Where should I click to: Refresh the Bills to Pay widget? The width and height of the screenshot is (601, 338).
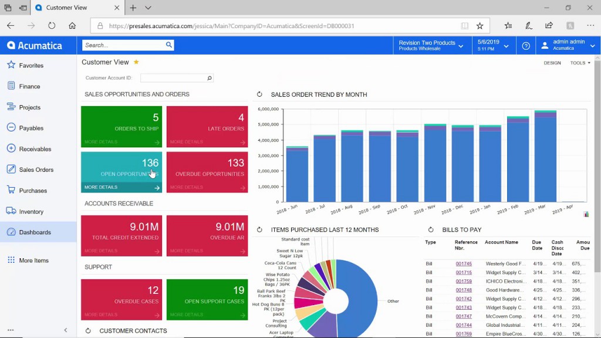[431, 230]
